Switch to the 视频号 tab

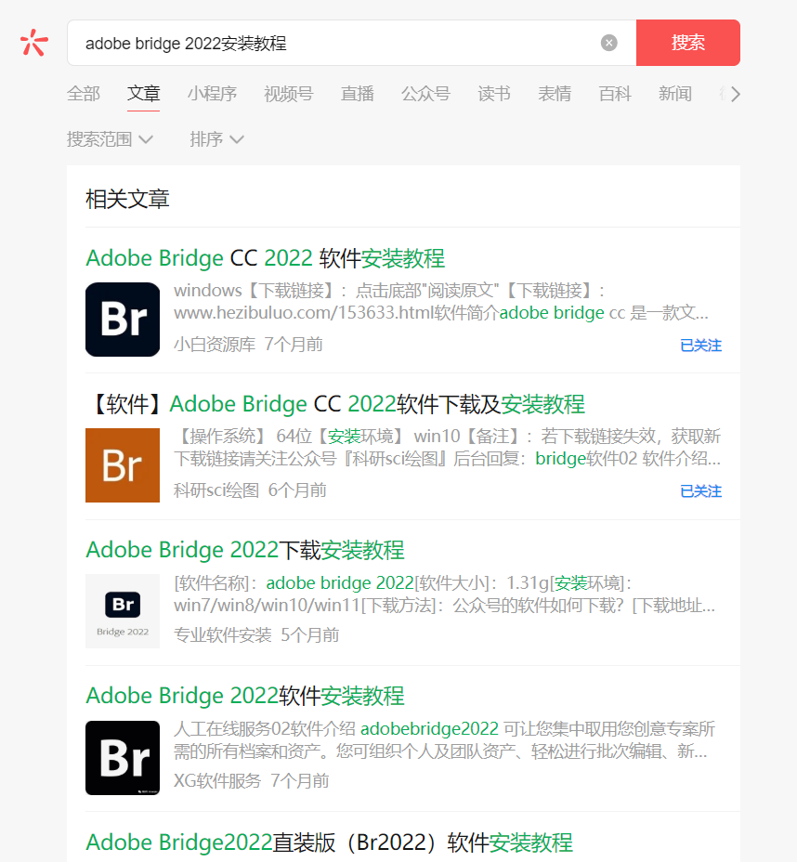[x=289, y=94]
